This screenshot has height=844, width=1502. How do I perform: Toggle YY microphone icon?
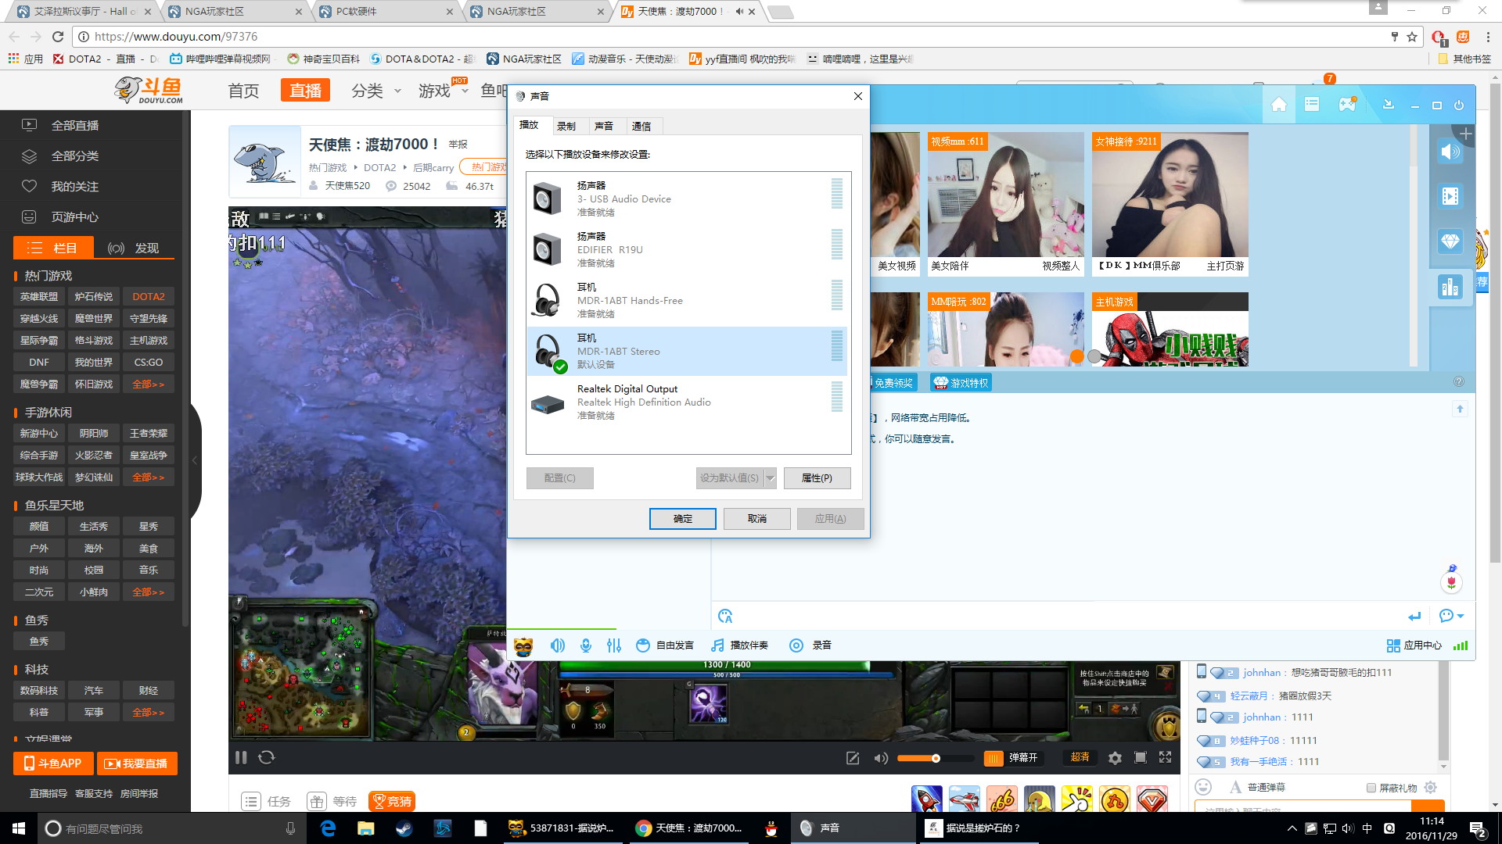tap(586, 646)
